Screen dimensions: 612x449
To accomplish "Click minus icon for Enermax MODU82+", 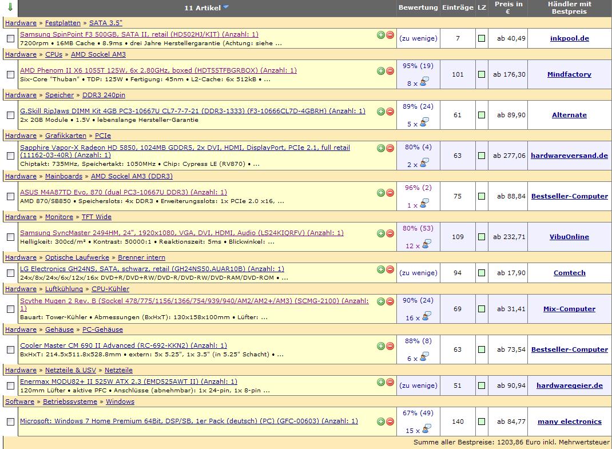I will click(x=390, y=382).
